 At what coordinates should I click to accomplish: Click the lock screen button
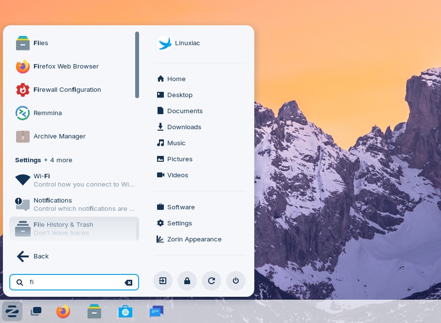click(x=187, y=281)
